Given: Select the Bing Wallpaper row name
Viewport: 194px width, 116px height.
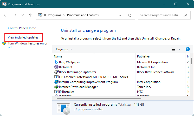Looking at the screenshot, I should click(x=69, y=62).
